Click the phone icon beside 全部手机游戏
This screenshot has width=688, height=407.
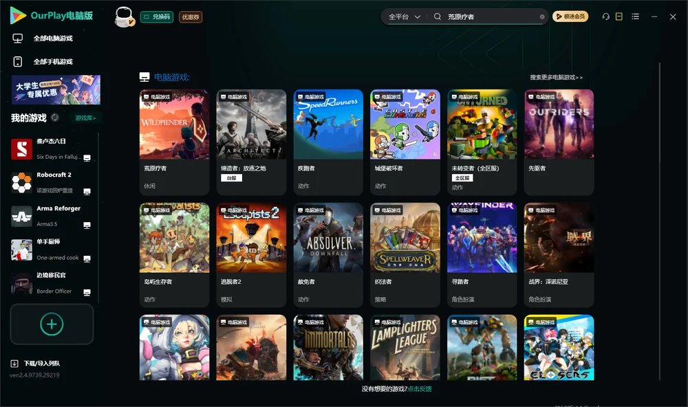click(18, 62)
